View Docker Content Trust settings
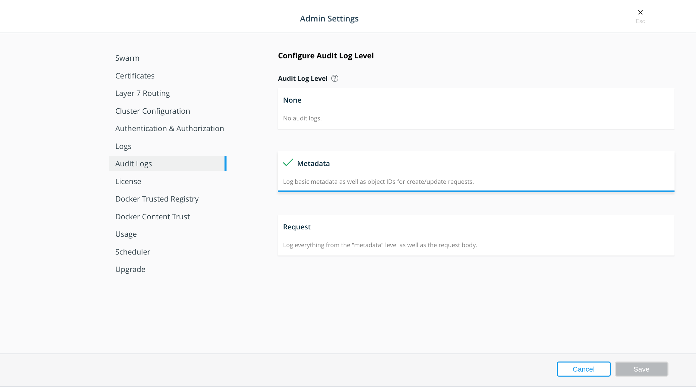 [x=152, y=216]
